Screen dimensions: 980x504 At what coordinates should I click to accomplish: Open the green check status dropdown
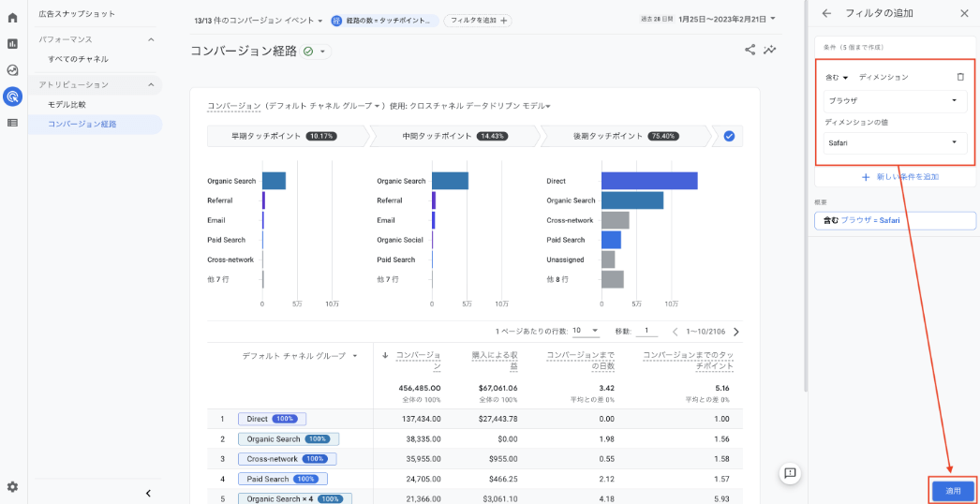316,52
